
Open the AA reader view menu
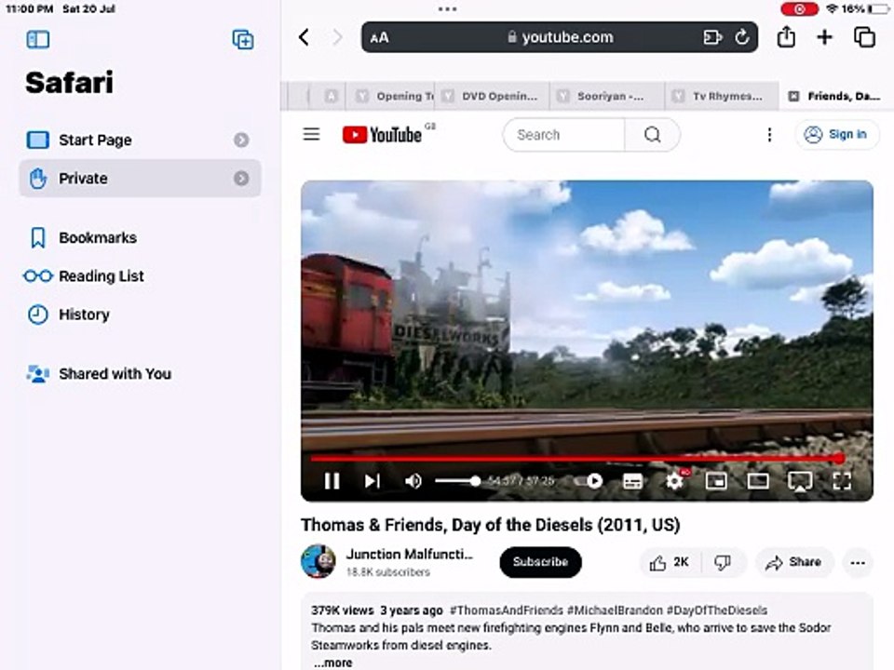click(x=380, y=37)
